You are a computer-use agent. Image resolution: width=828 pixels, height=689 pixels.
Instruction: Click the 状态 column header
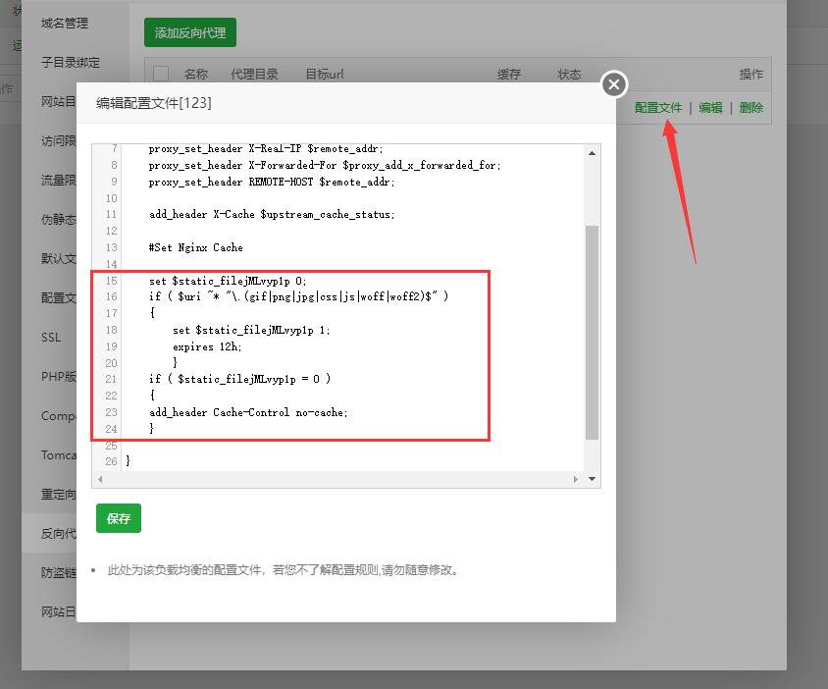pyautogui.click(x=569, y=74)
